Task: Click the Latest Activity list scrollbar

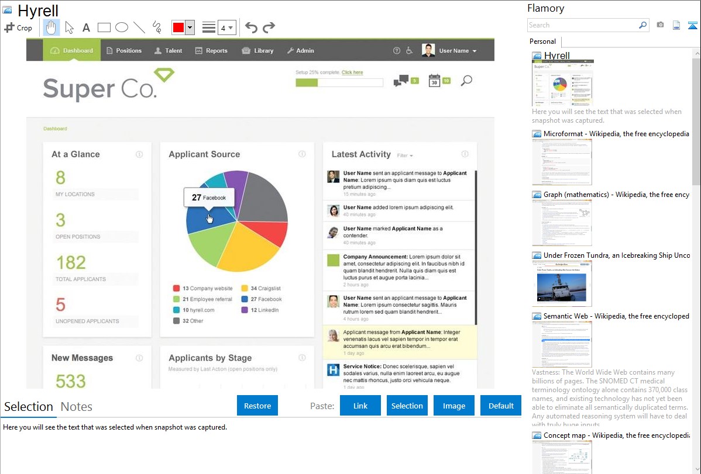Action: (x=476, y=248)
